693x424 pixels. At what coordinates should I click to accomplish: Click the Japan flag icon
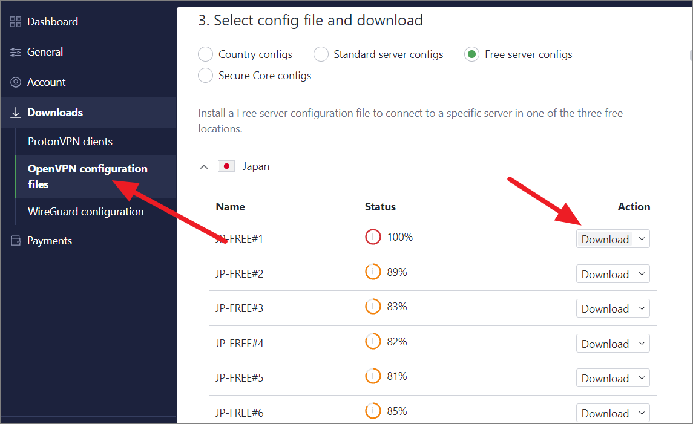pyautogui.click(x=226, y=166)
